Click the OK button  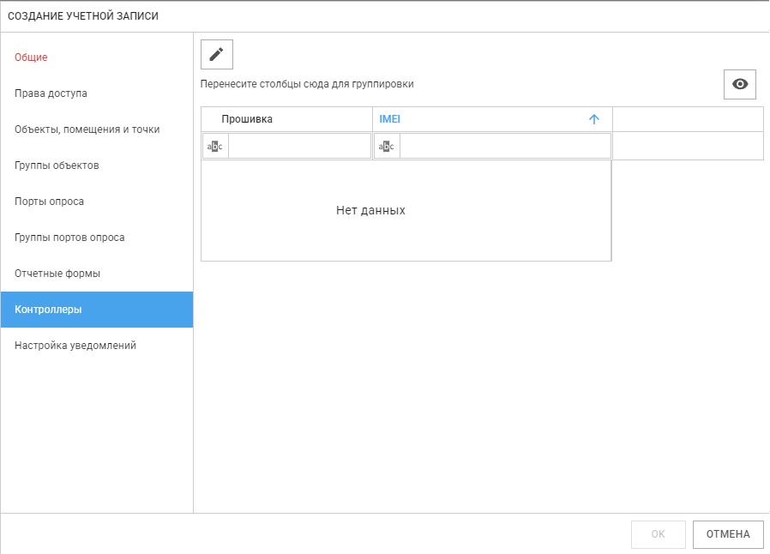pos(658,534)
